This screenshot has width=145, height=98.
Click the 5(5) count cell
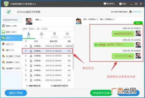tap(69, 56)
